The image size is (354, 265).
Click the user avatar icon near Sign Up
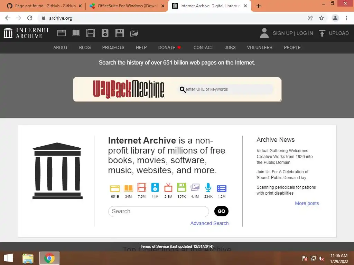[264, 33]
